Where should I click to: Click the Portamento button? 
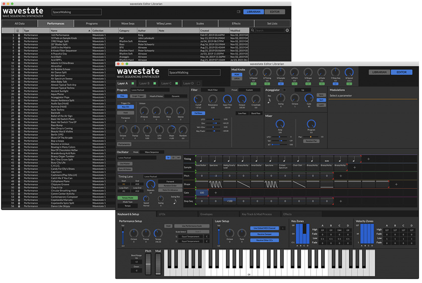click(x=124, y=144)
